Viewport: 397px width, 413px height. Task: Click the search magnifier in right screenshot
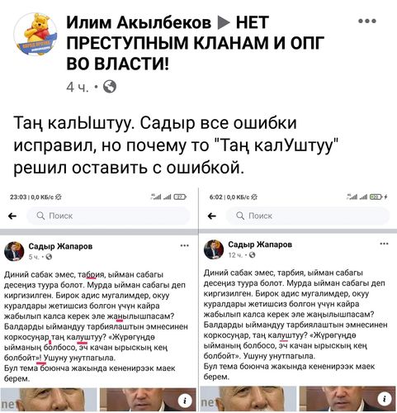point(240,216)
